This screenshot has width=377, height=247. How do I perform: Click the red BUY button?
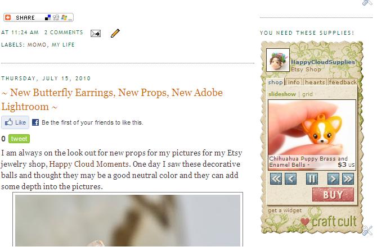tap(333, 194)
